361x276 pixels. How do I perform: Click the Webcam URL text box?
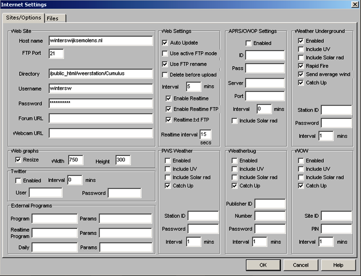(x=100, y=133)
